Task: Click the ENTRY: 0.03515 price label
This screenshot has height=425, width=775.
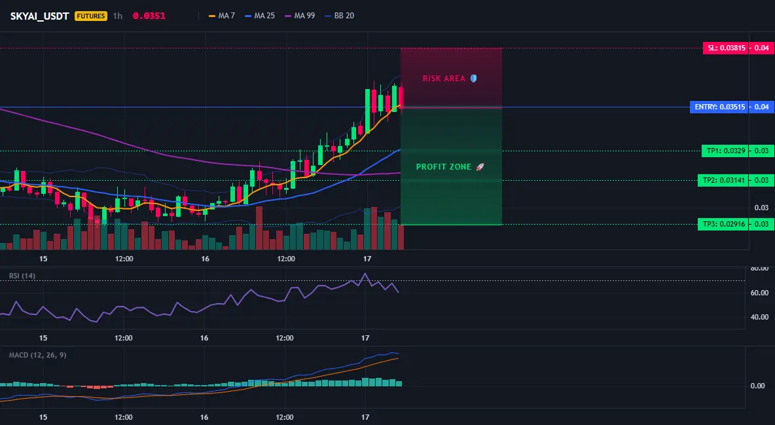Action: click(x=719, y=107)
